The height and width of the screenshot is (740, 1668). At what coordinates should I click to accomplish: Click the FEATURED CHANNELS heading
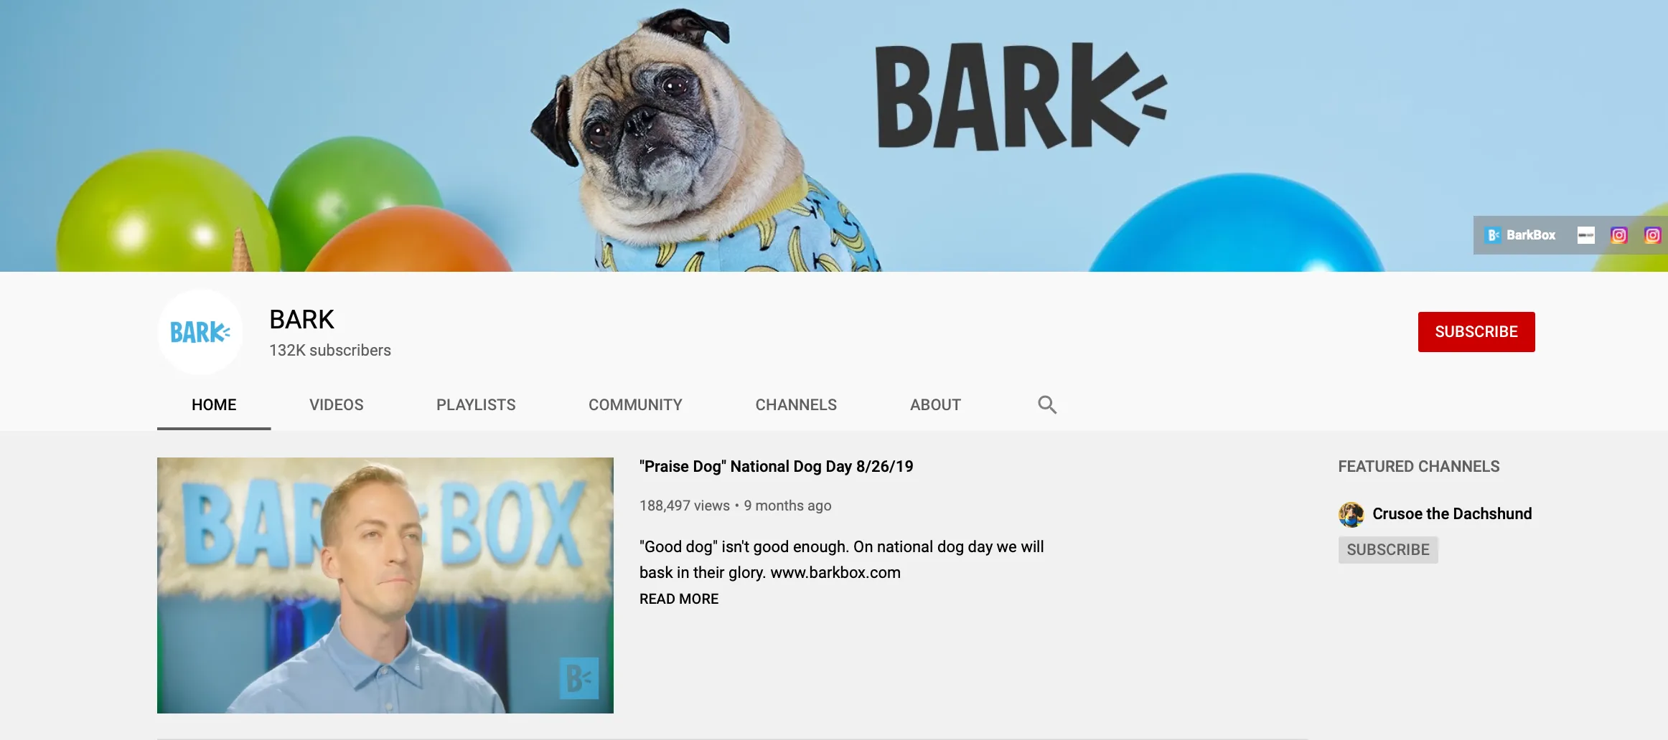(x=1419, y=467)
